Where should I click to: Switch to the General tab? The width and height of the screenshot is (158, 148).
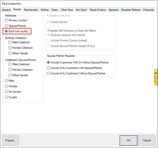pyautogui.click(x=6, y=10)
